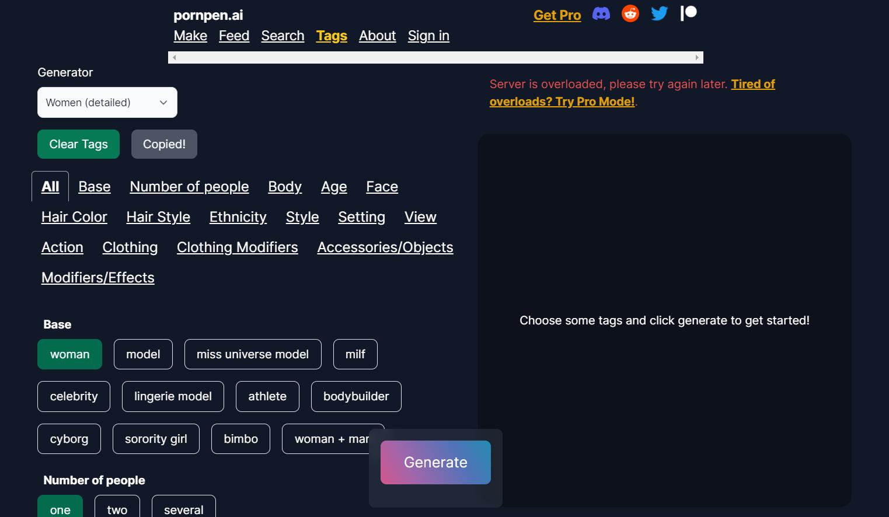Switch to the Style tab

coord(302,217)
